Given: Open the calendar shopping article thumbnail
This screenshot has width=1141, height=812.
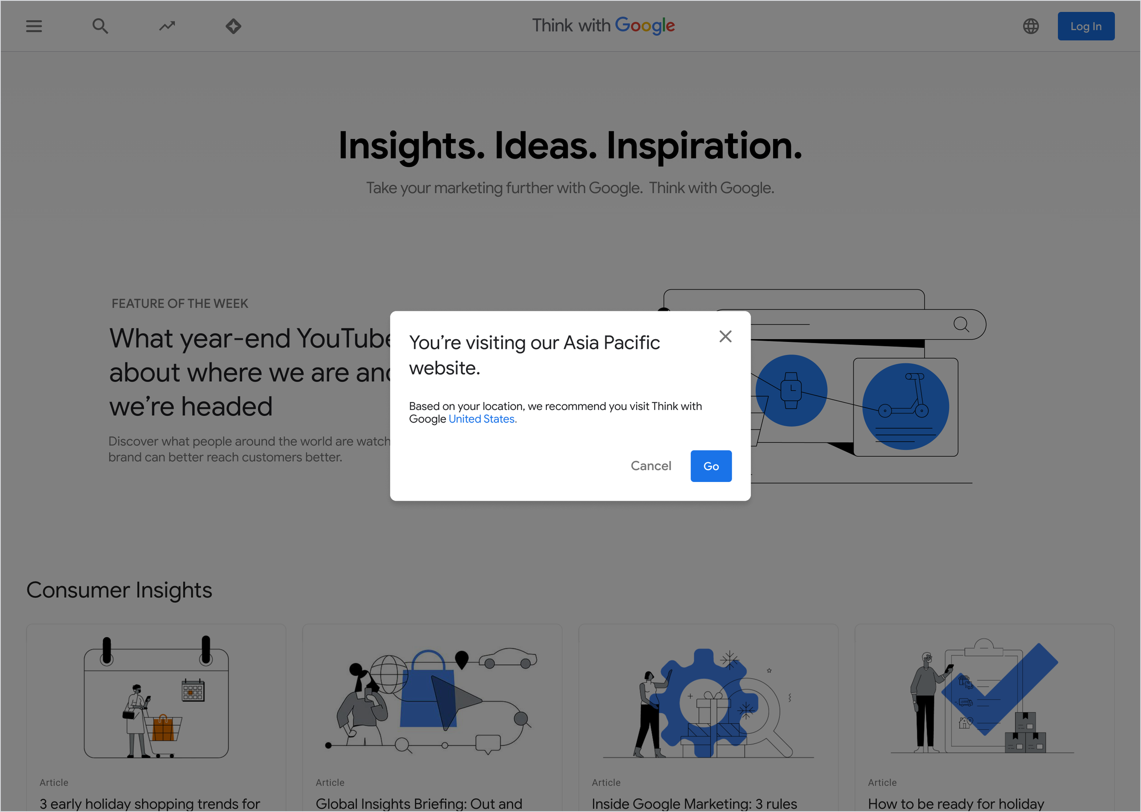Looking at the screenshot, I should pos(156,697).
